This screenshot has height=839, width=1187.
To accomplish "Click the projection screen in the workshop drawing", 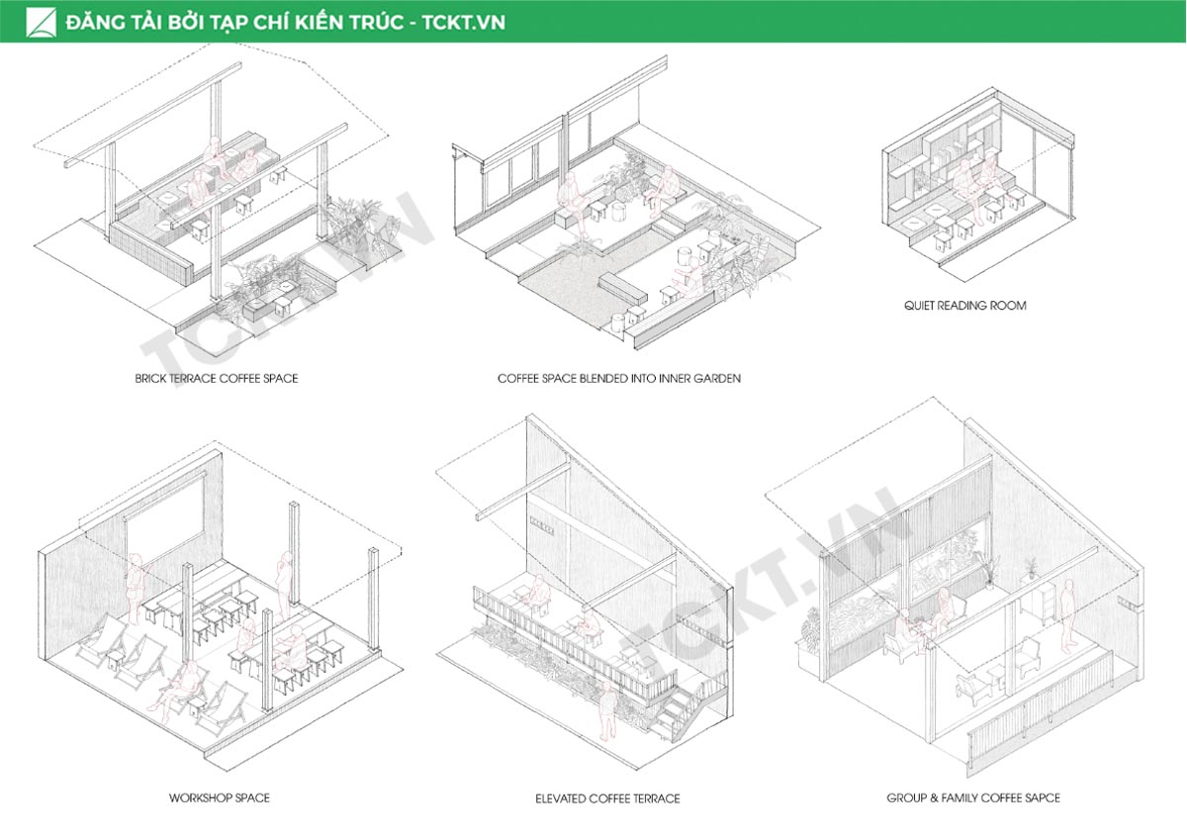I will [x=163, y=514].
